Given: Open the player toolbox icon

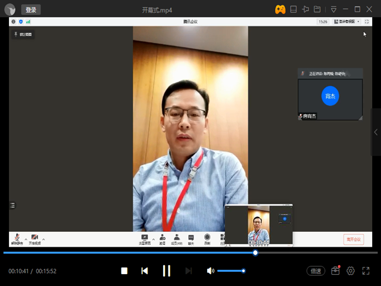Looking at the screenshot, I should [335, 271].
